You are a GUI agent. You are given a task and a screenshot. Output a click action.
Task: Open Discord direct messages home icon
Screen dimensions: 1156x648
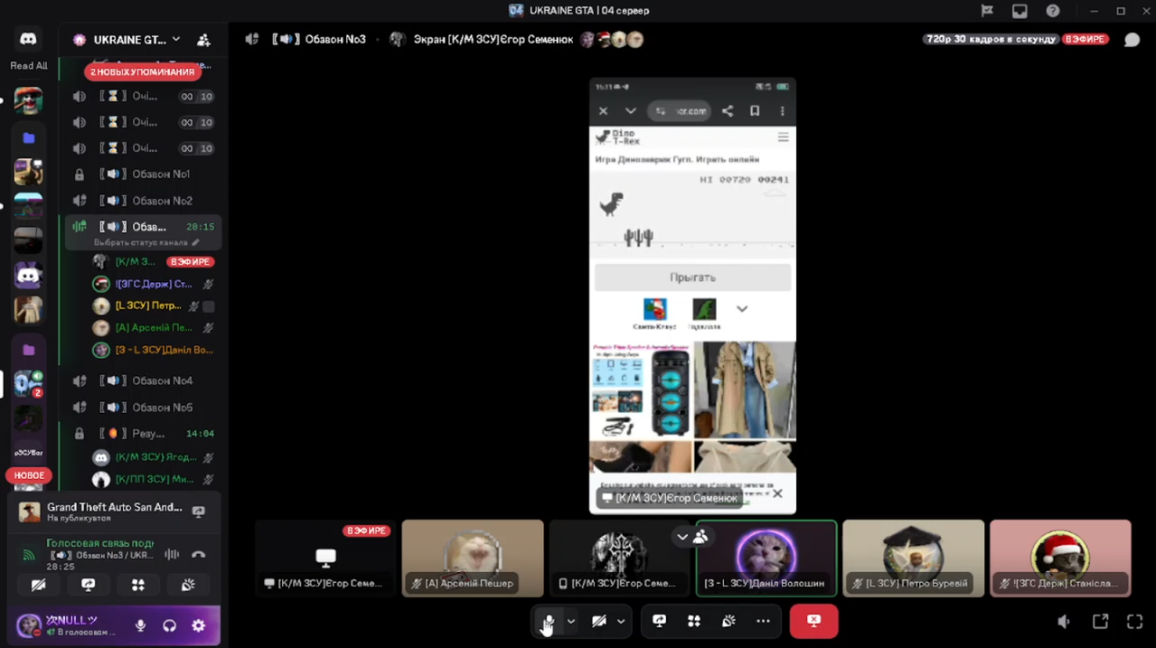(28, 39)
